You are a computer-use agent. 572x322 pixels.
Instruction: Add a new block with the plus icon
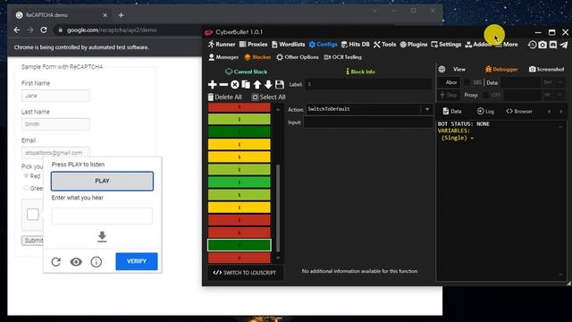[x=213, y=85]
